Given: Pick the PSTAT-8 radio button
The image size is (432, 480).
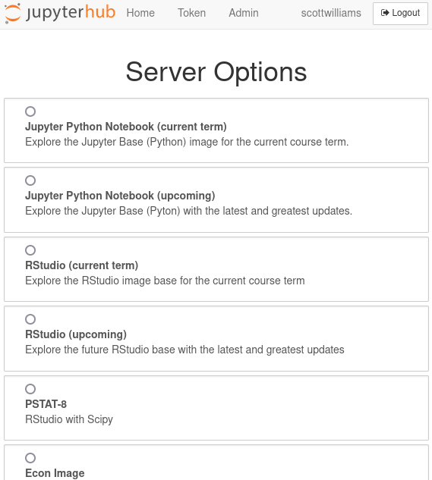Looking at the screenshot, I should 30,389.
